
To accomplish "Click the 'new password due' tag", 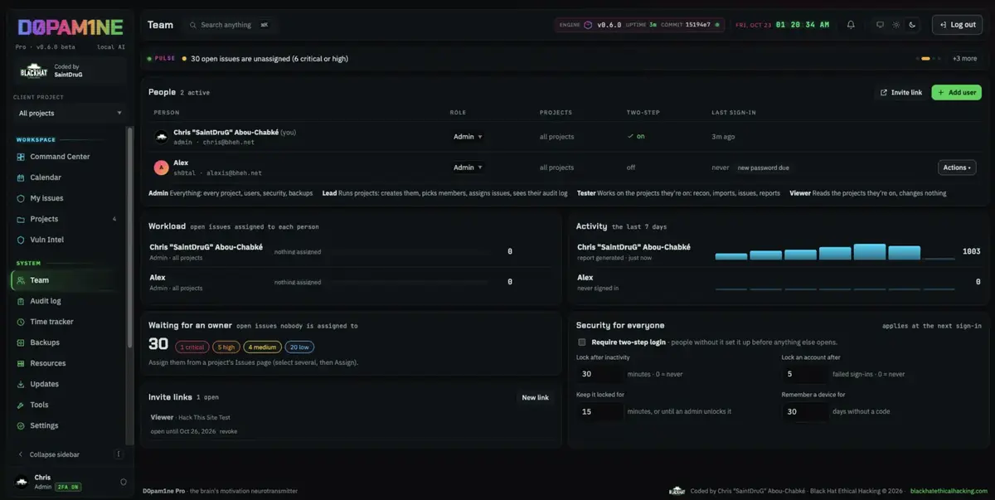I will 763,167.
